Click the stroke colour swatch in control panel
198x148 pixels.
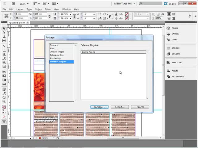127,18
